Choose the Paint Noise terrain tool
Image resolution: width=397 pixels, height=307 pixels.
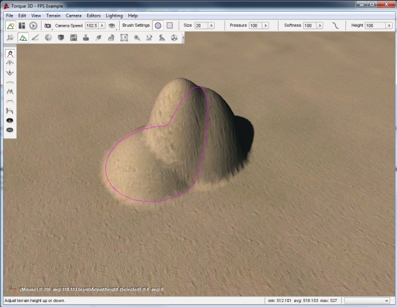pos(11,91)
